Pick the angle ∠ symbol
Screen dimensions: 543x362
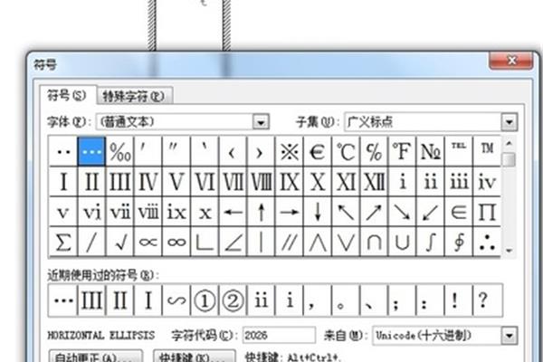tap(233, 242)
